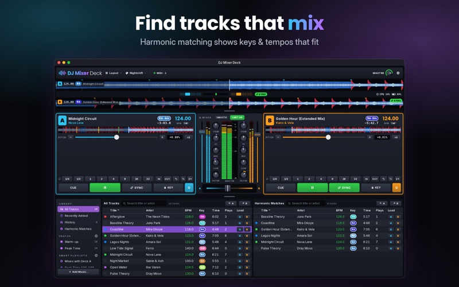The width and height of the screenshot is (459, 287).
Task: Click CUE button on Deck B
Action: click(281, 188)
